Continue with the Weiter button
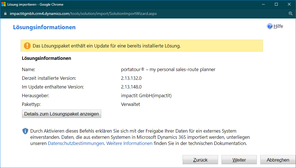 [x=239, y=160]
